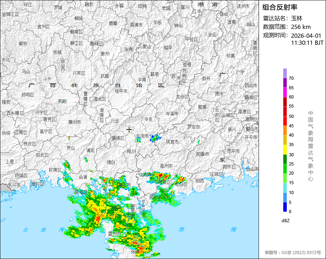Click the radar station name 玉林
This screenshot has width=326, height=259.
[297, 18]
